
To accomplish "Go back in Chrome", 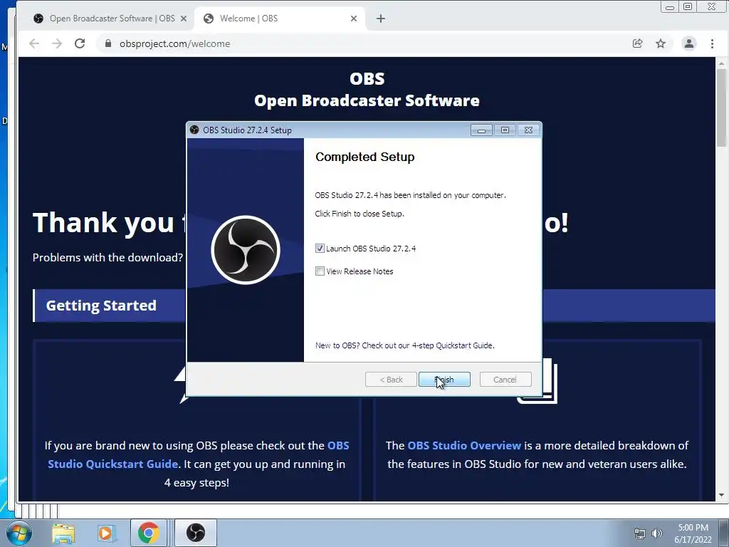I will (34, 43).
